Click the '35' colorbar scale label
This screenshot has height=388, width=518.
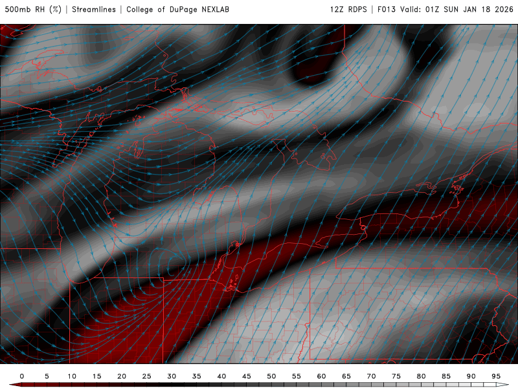click(197, 376)
